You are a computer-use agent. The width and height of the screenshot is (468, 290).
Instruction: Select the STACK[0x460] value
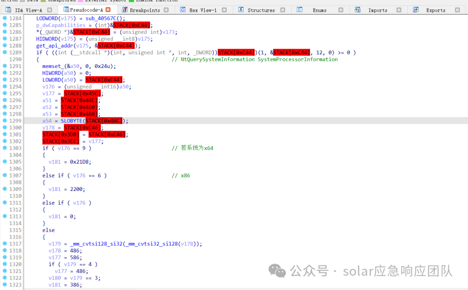[79, 107]
